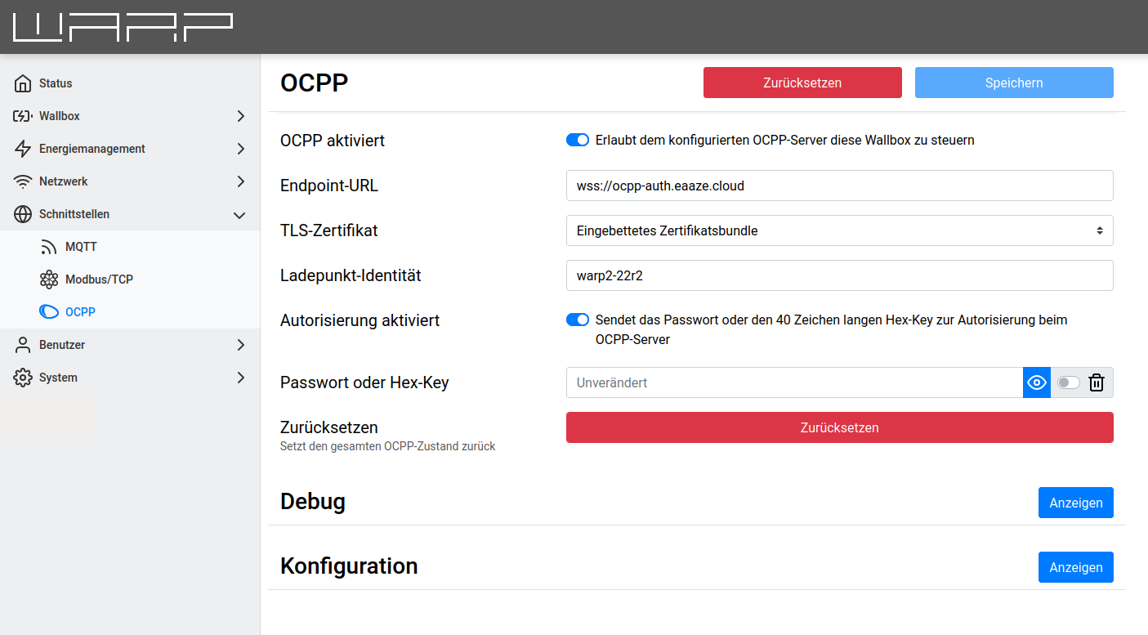Open the MQTT submenu item
The width and height of the screenshot is (1148, 635).
[x=81, y=247]
